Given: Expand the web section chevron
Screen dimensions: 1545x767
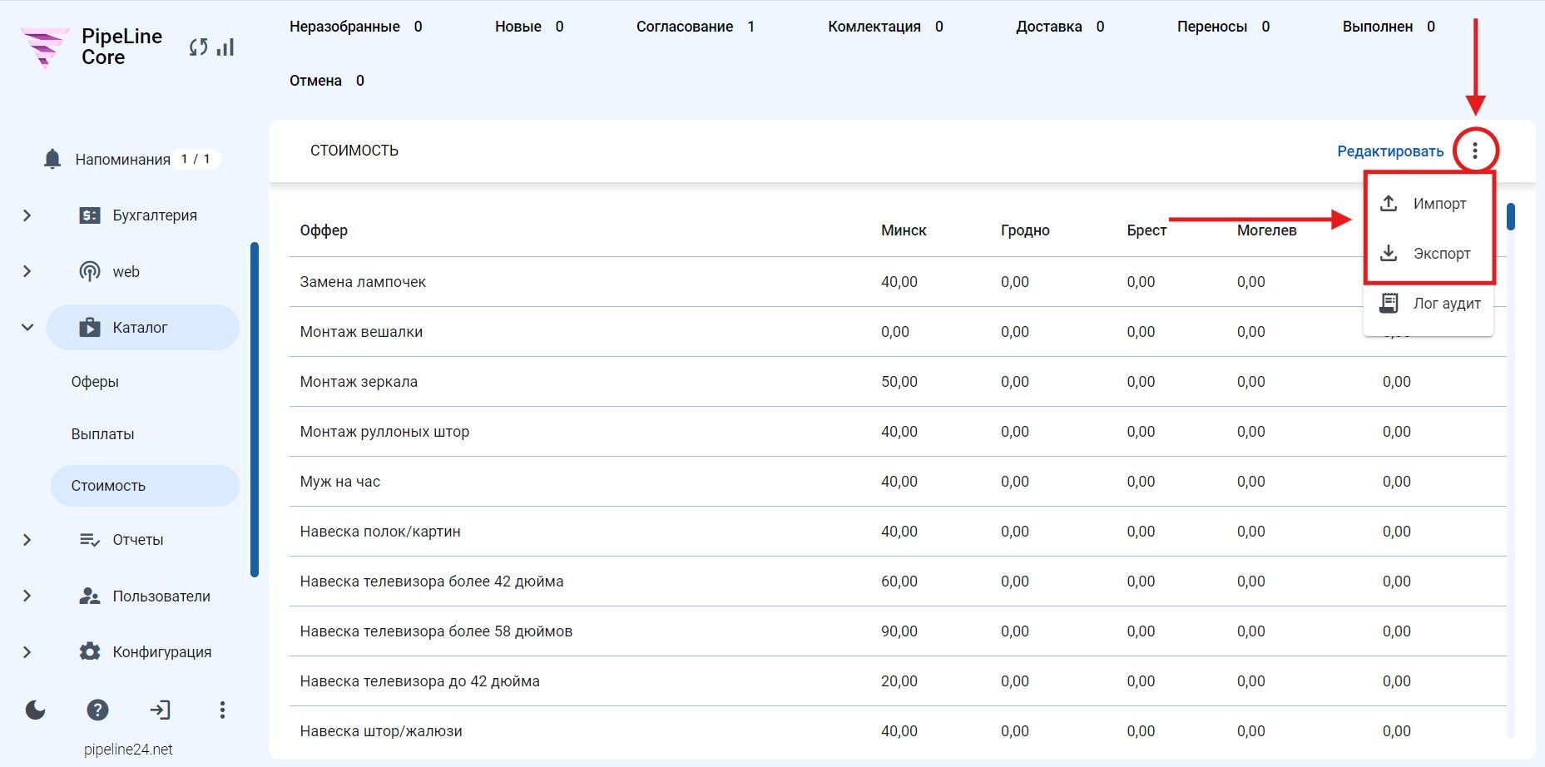Looking at the screenshot, I should (x=27, y=271).
